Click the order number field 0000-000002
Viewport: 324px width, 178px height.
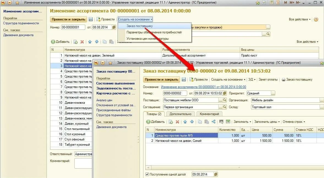click(x=175, y=93)
